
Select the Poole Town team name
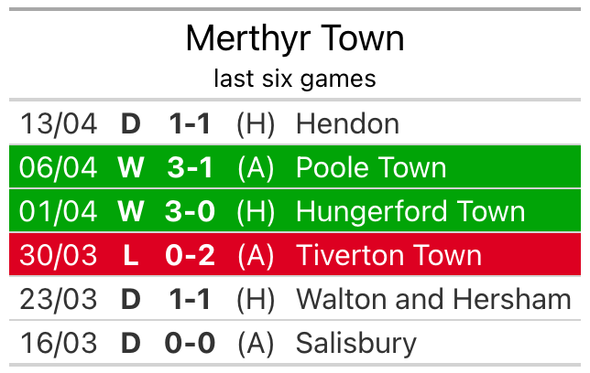371,168
